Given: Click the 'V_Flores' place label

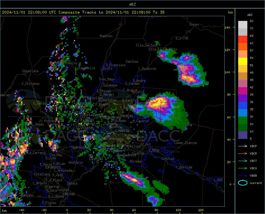Looking at the screenshot, I should point(49,203).
